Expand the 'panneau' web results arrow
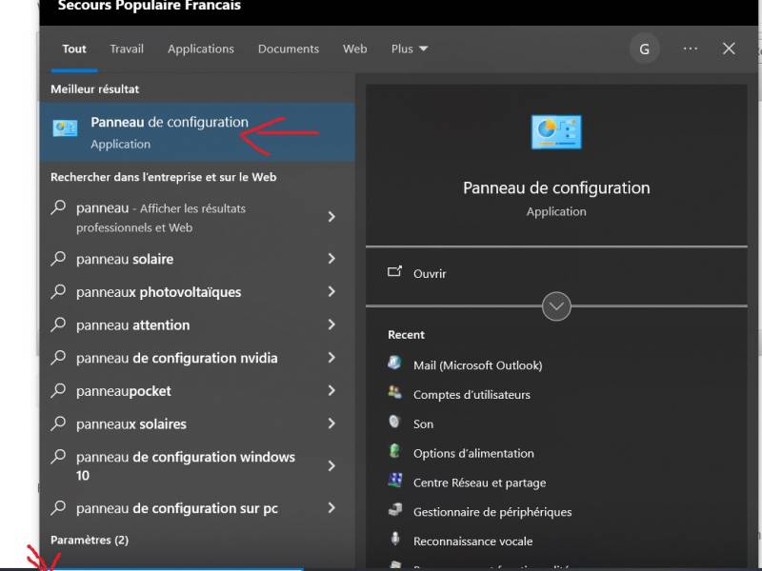762x571 pixels. (331, 217)
